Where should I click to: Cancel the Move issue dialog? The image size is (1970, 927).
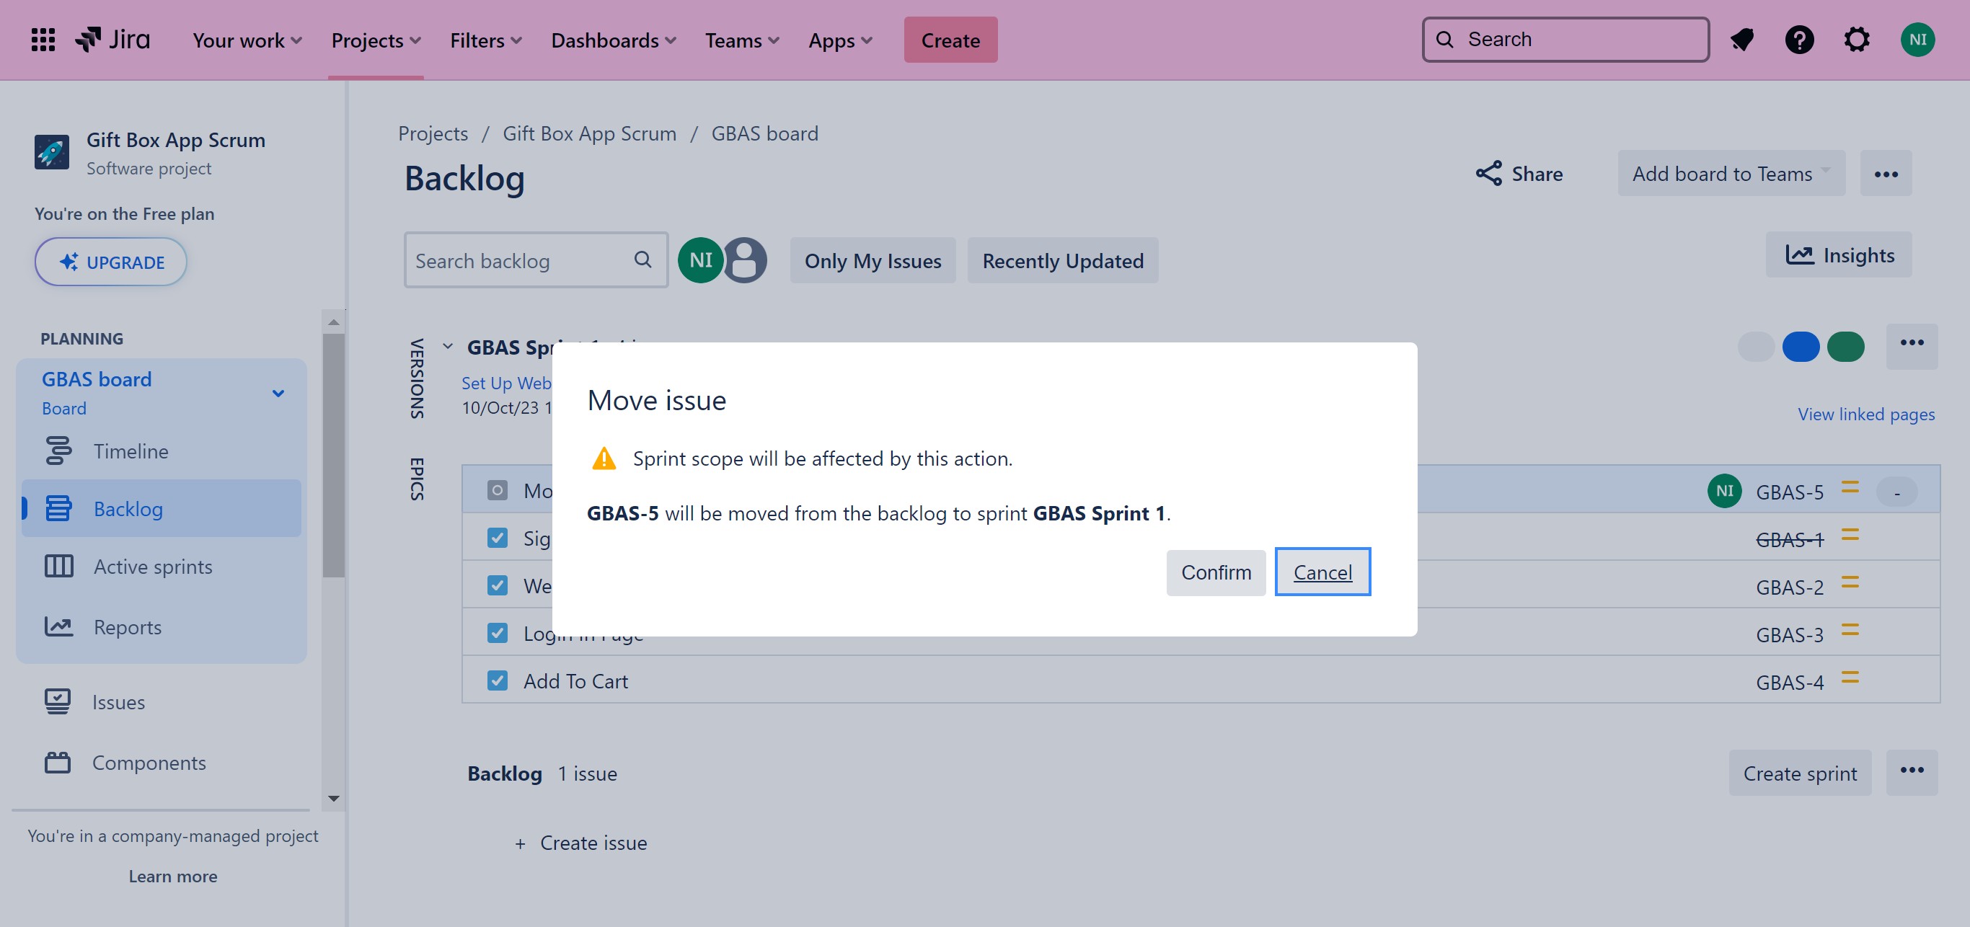coord(1322,572)
